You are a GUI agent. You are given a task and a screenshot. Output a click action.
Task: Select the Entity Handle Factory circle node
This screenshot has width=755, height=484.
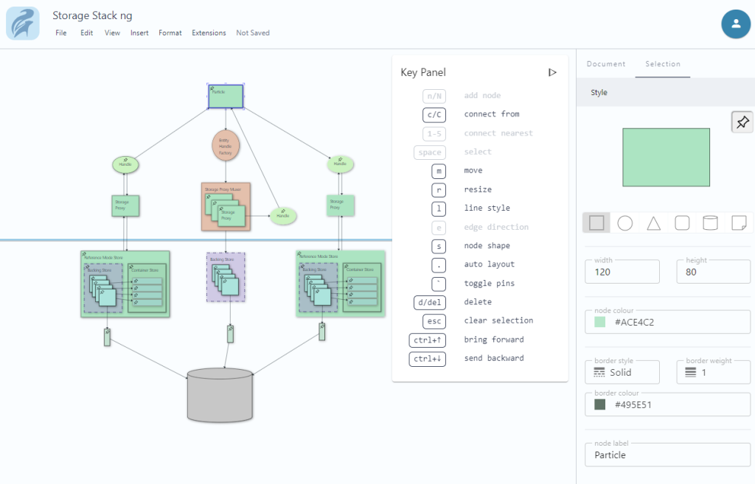click(x=226, y=146)
